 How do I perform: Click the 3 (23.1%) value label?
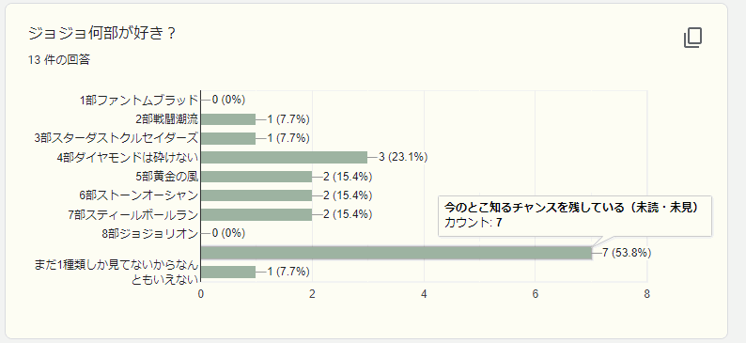[403, 157]
